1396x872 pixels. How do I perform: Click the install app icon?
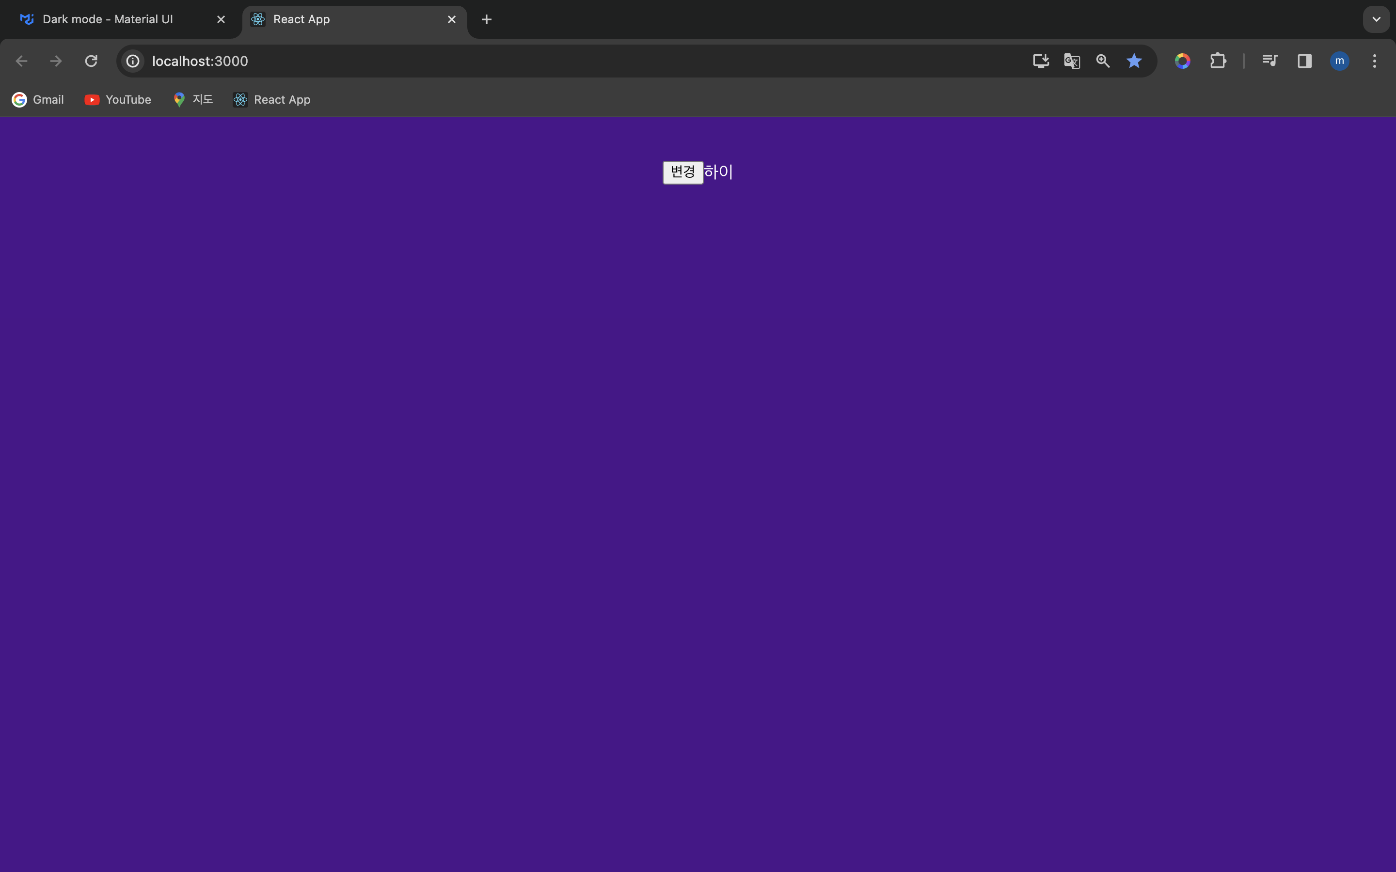[x=1041, y=61]
